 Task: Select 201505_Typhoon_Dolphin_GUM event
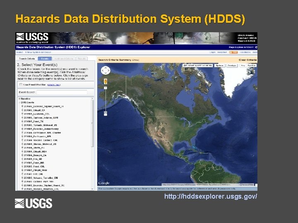point(41,118)
